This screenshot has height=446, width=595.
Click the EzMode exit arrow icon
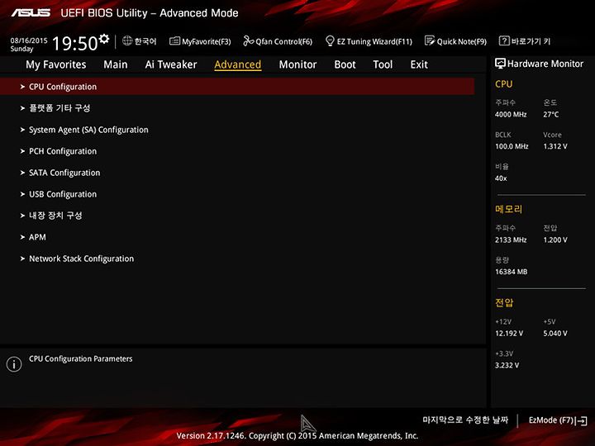(581, 420)
